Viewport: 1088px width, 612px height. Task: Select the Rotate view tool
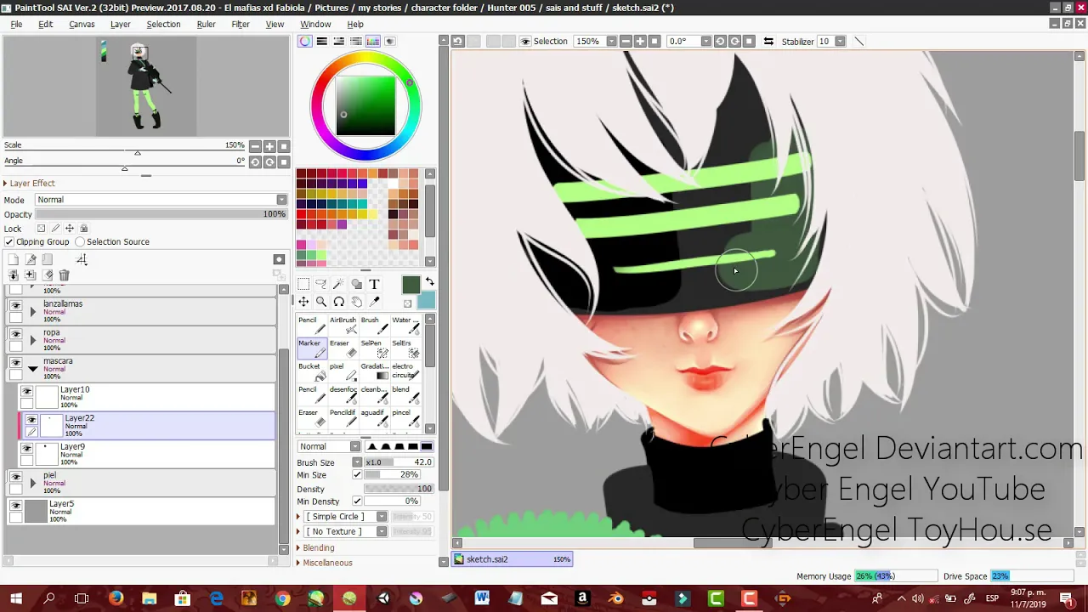339,302
